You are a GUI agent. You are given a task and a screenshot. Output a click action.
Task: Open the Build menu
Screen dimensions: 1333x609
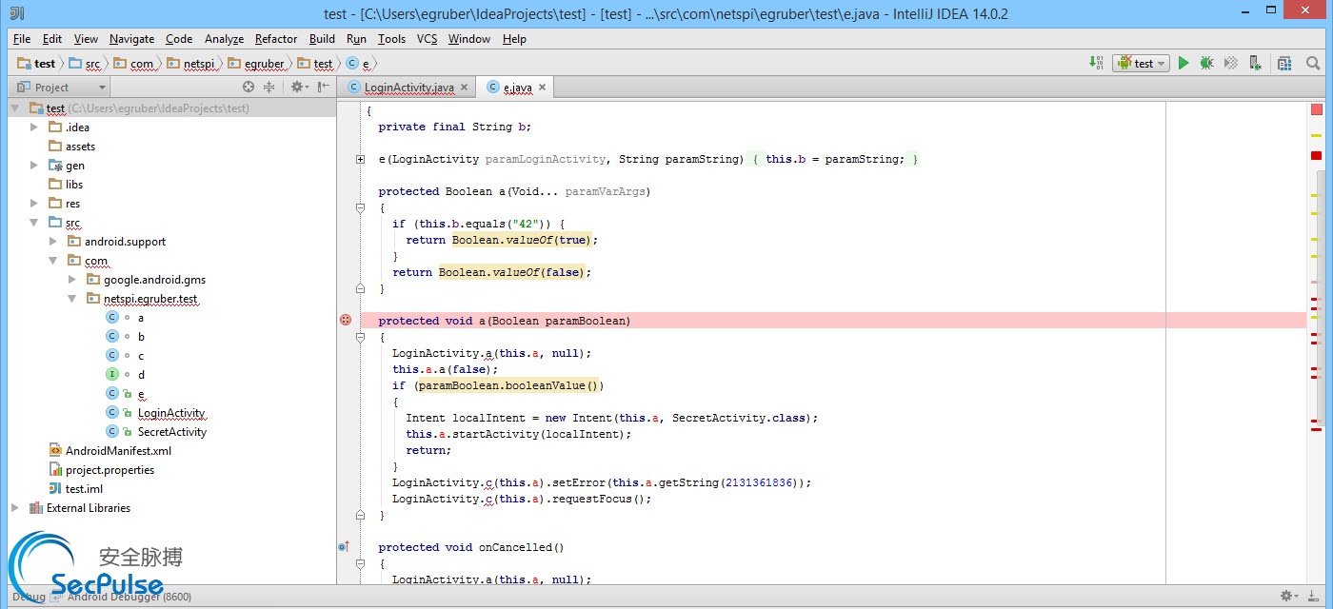[x=322, y=39]
